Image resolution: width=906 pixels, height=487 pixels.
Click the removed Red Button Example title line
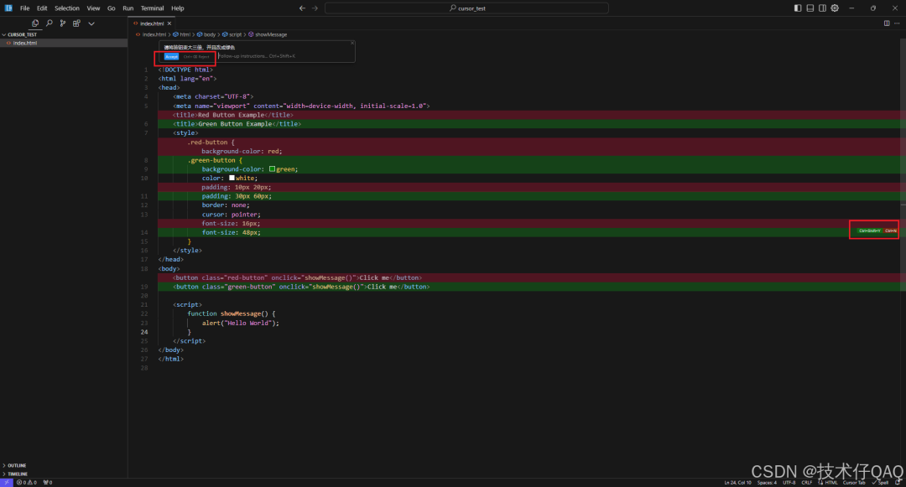[x=233, y=115]
